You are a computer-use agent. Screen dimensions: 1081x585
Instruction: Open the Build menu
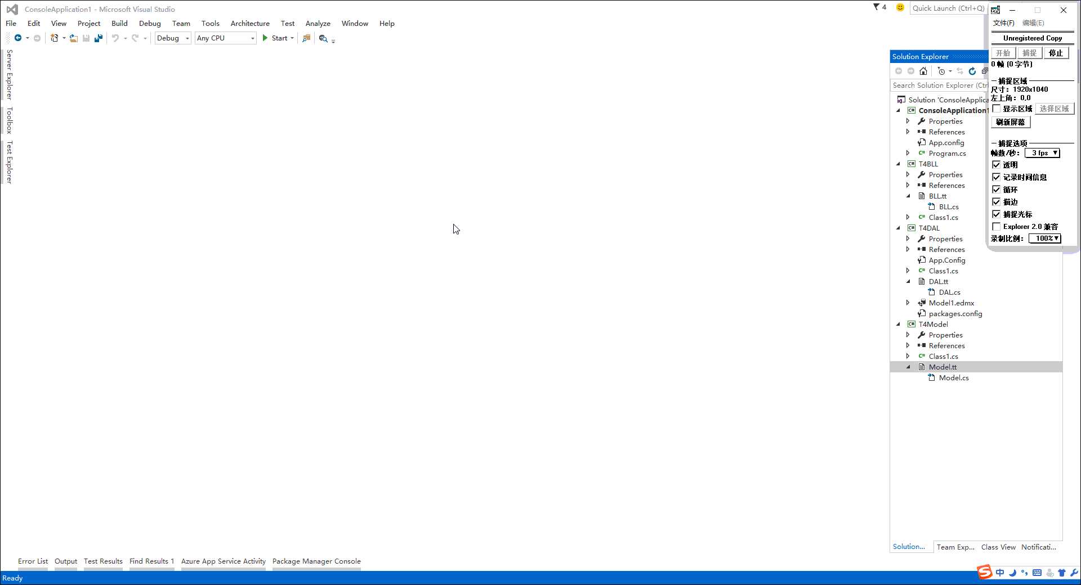click(x=119, y=24)
